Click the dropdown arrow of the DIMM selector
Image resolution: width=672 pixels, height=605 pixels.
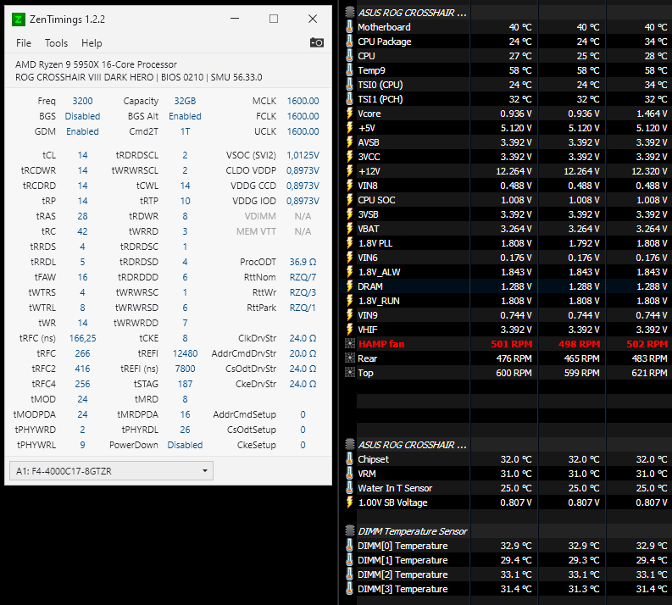[x=205, y=471]
